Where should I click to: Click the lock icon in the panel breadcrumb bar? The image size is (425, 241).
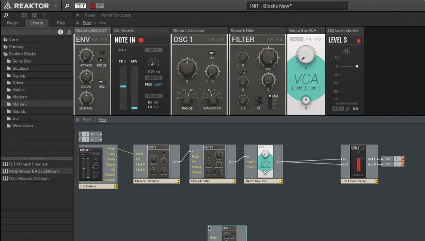coord(78,23)
